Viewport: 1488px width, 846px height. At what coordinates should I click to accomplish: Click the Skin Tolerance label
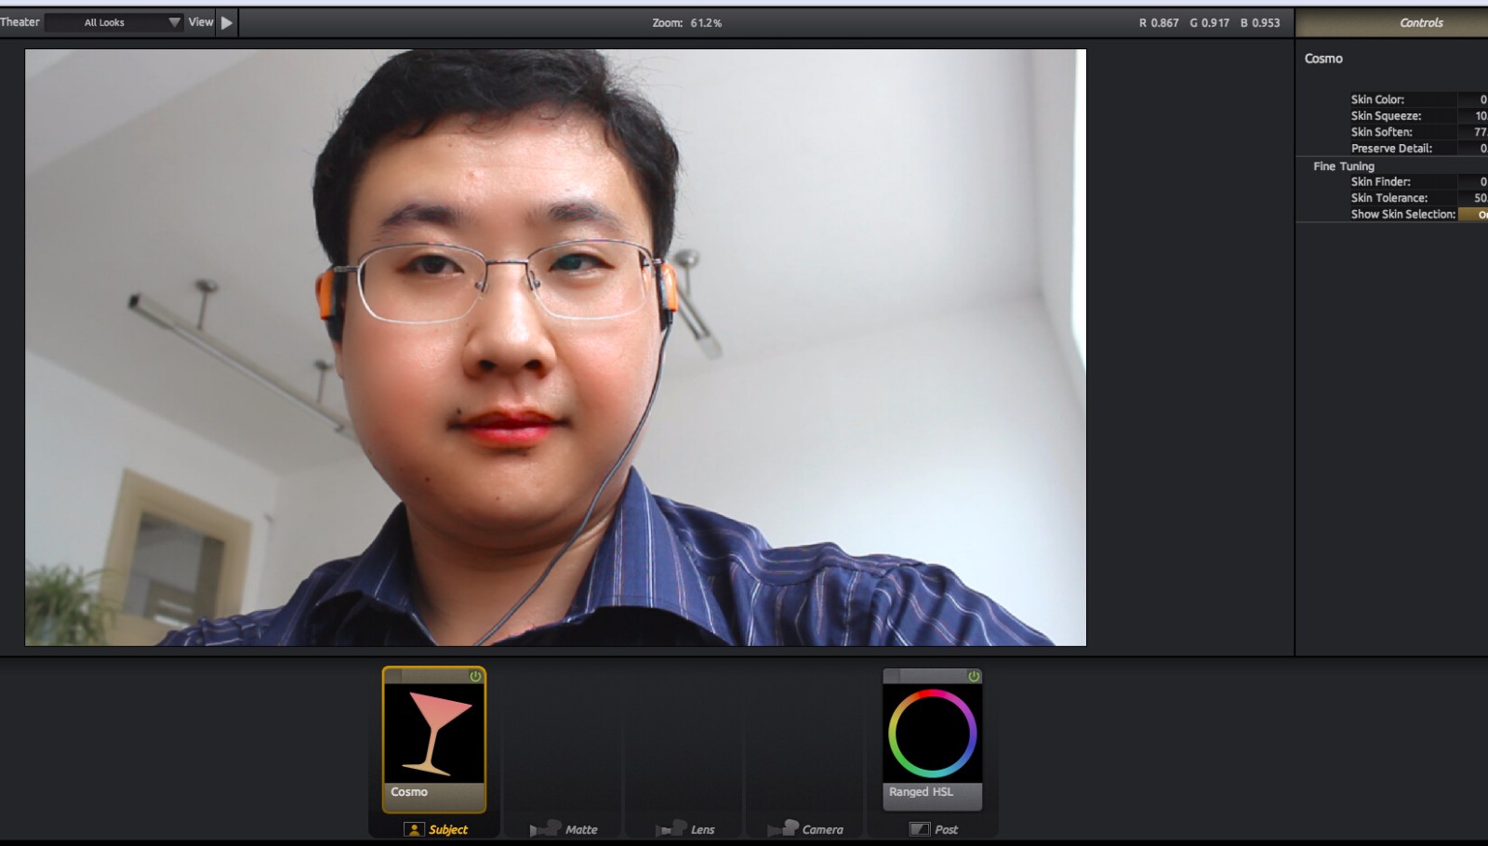pos(1388,197)
